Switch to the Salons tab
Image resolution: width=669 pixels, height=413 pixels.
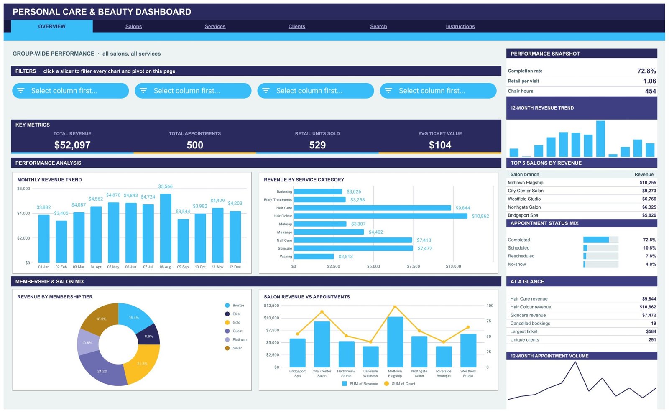pos(134,26)
